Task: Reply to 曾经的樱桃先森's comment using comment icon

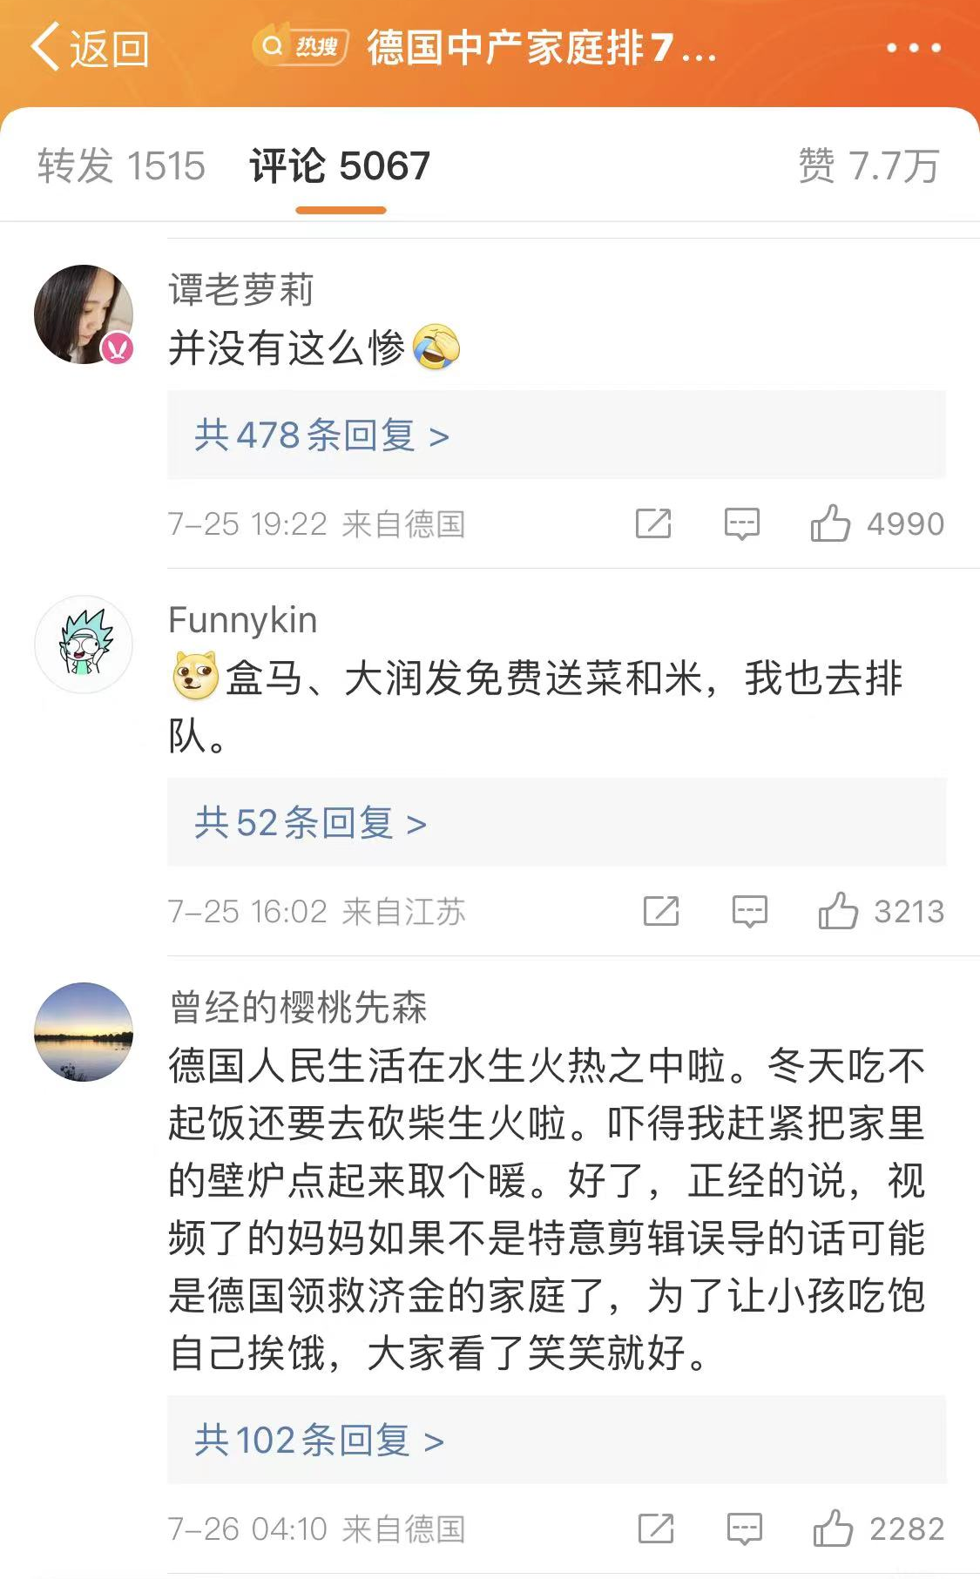Action: [745, 1528]
